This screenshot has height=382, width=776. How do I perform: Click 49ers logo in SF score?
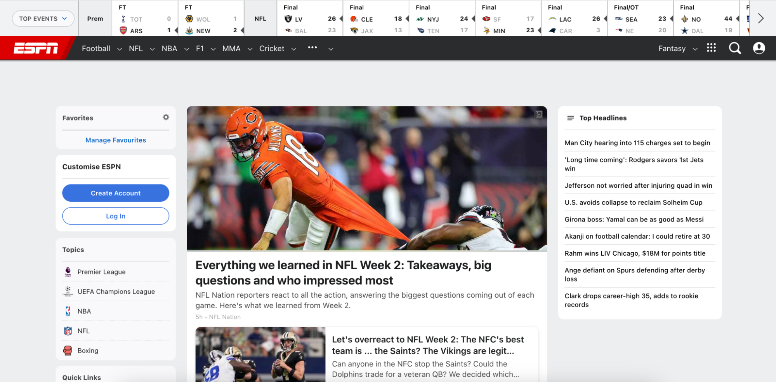[x=486, y=19]
